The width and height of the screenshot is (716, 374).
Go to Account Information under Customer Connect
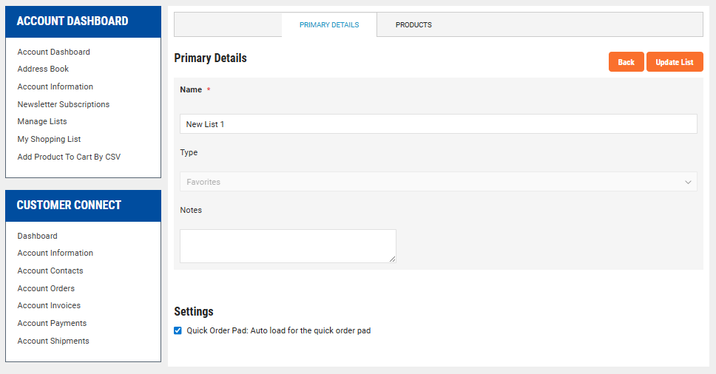(x=55, y=253)
